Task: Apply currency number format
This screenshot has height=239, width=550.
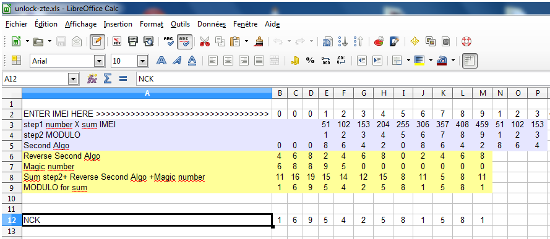Action: [294, 61]
